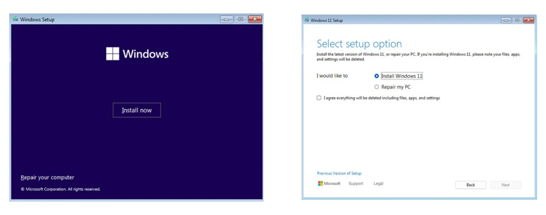546x215 pixels.
Task: Maximize the Windows 11 Setup window
Action: [517, 20]
